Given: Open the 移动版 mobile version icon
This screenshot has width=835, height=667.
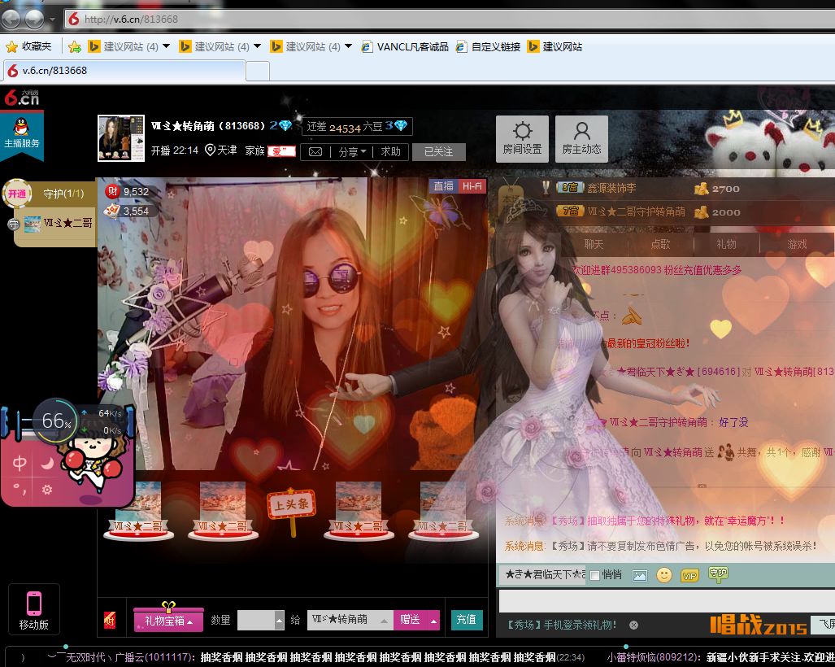Looking at the screenshot, I should pyautogui.click(x=33, y=609).
